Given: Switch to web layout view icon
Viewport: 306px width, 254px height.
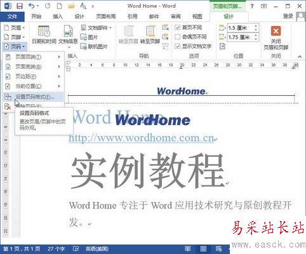Looking at the screenshot, I should pyautogui.click(x=219, y=249).
